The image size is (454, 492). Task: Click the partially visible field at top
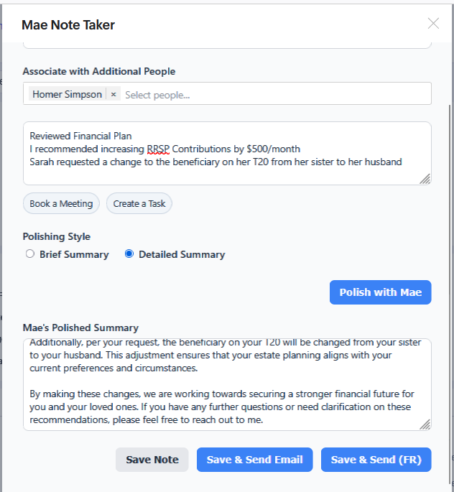[227, 45]
